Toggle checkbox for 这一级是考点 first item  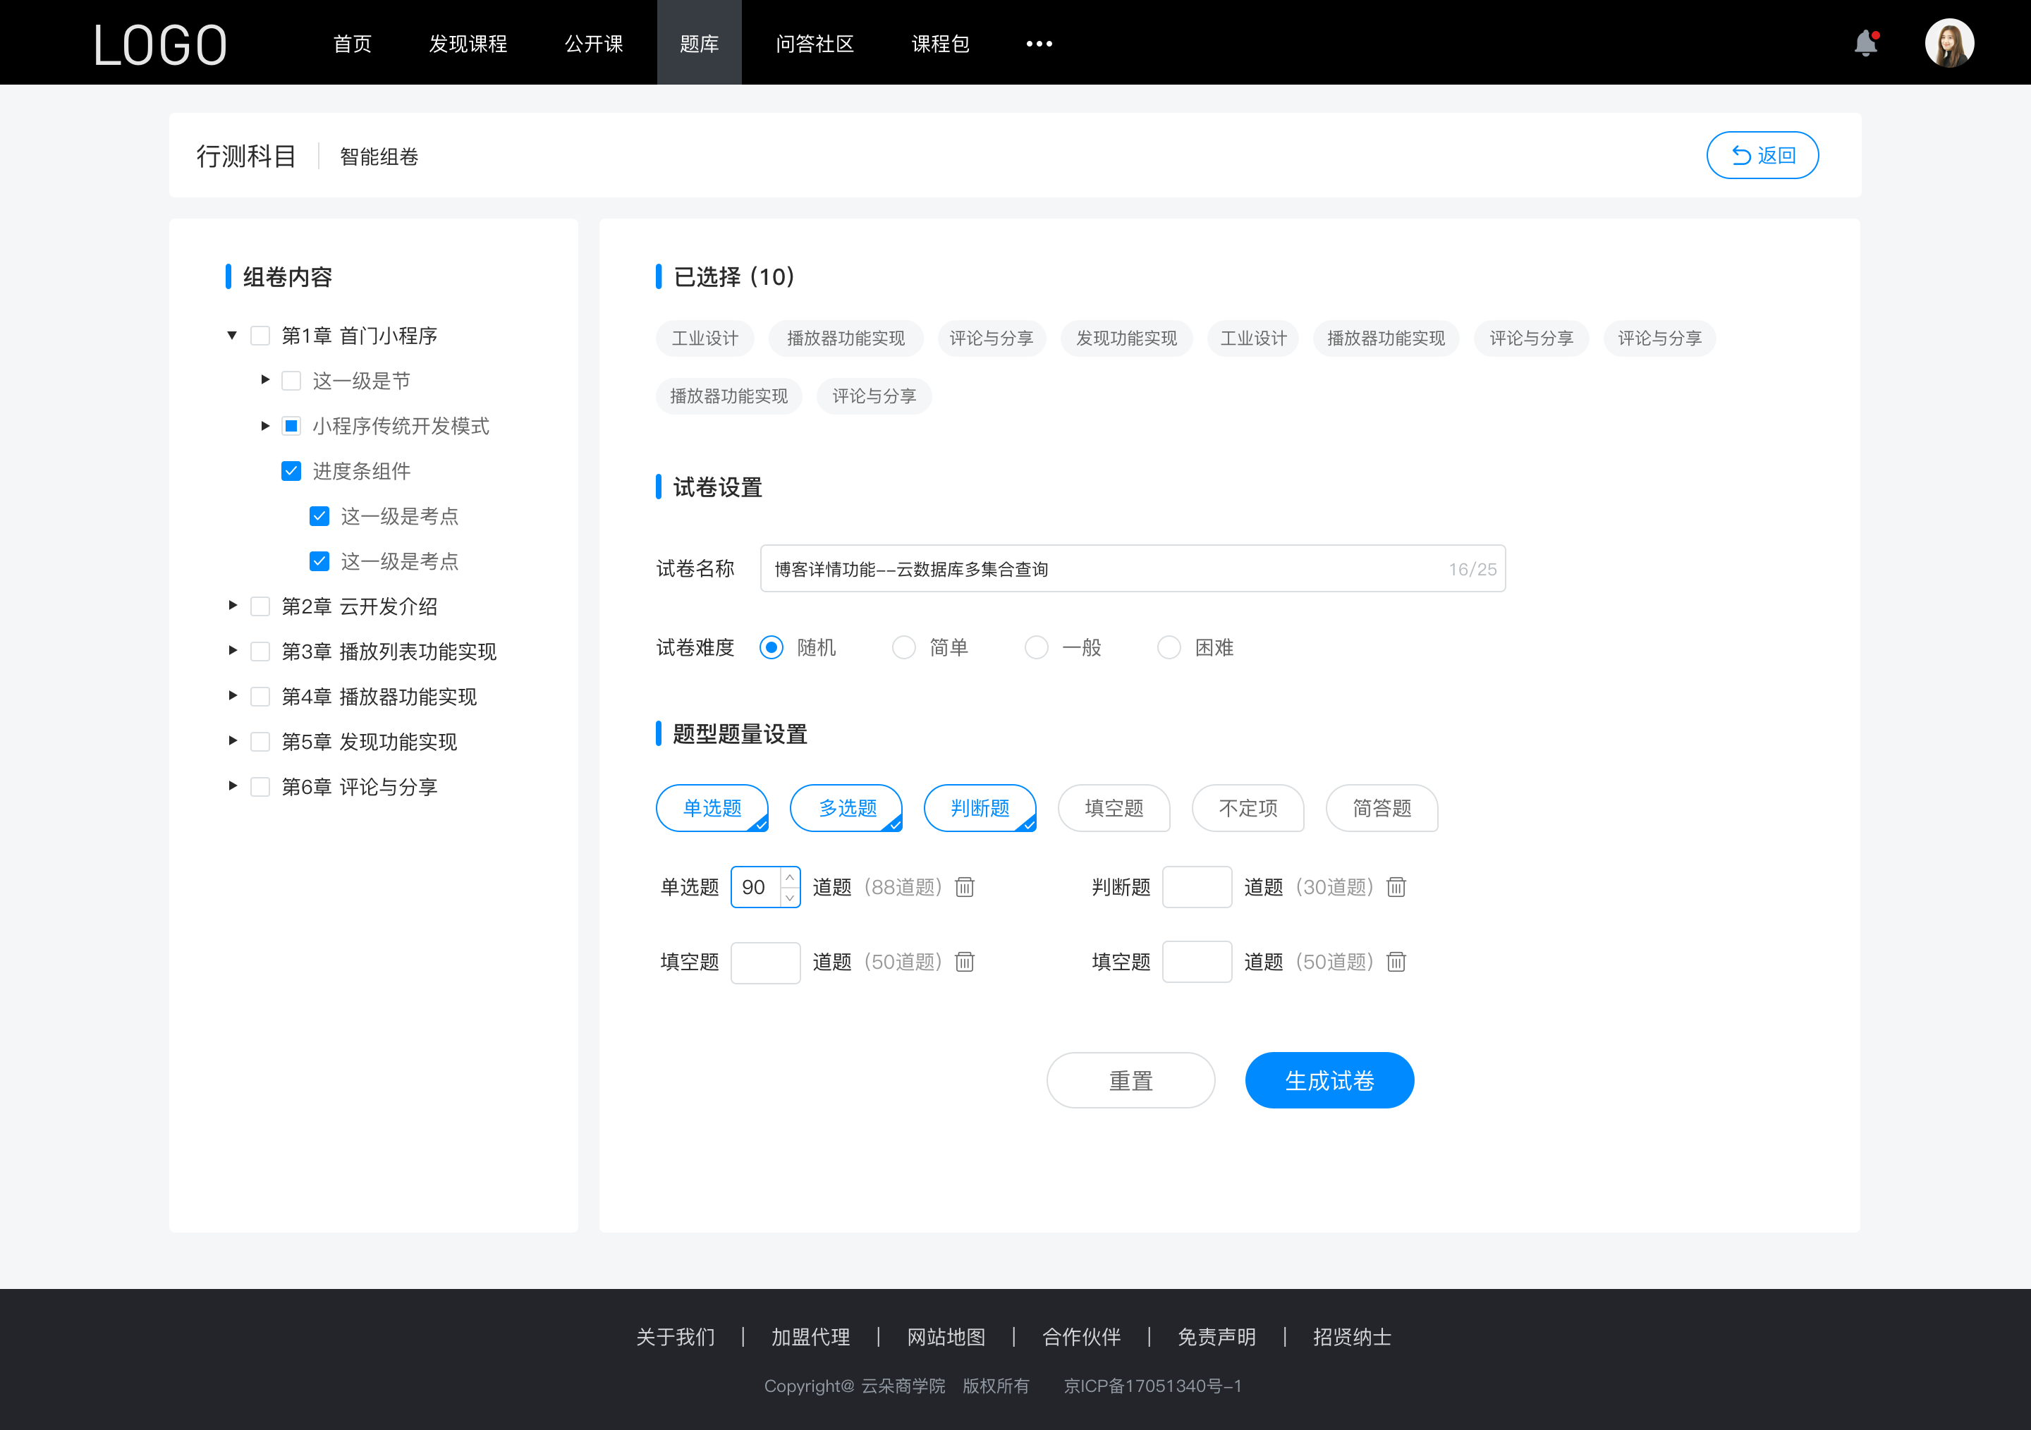[x=317, y=515]
